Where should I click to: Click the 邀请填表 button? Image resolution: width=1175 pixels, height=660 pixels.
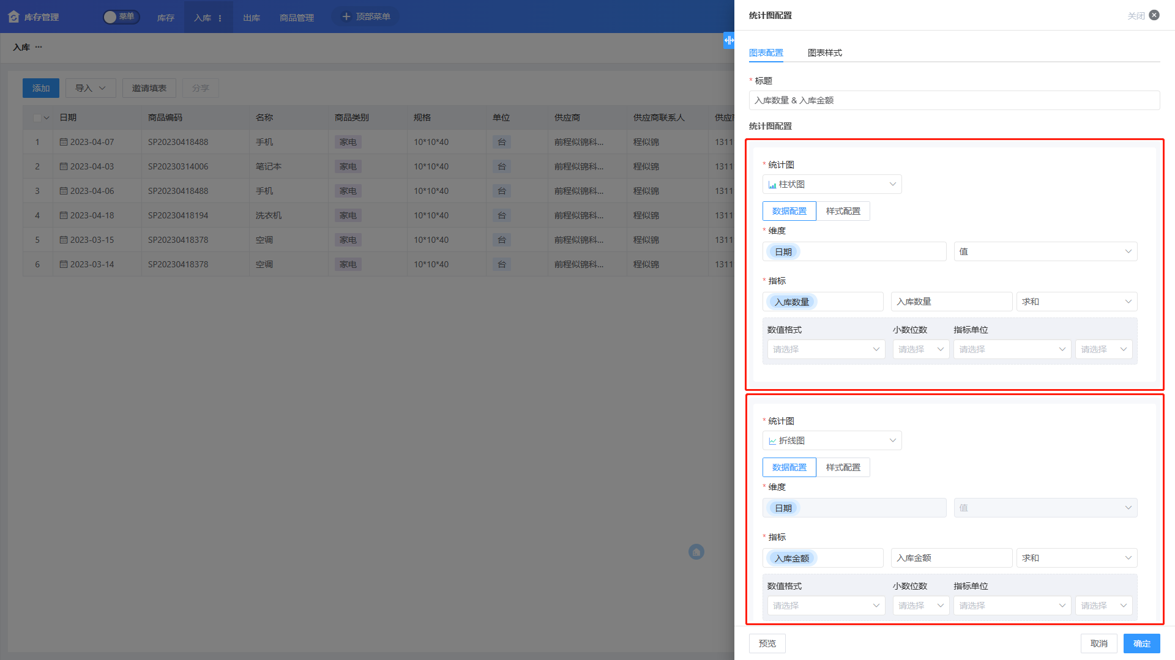coord(149,88)
